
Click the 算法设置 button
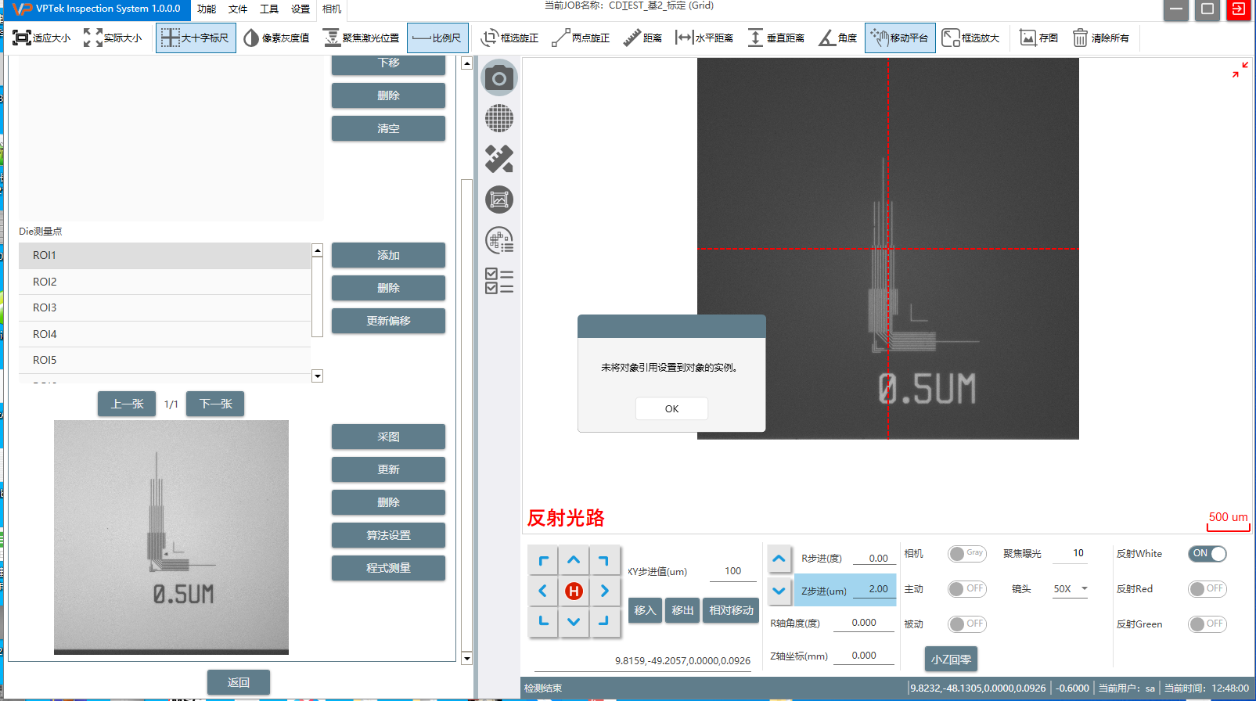[x=388, y=535]
